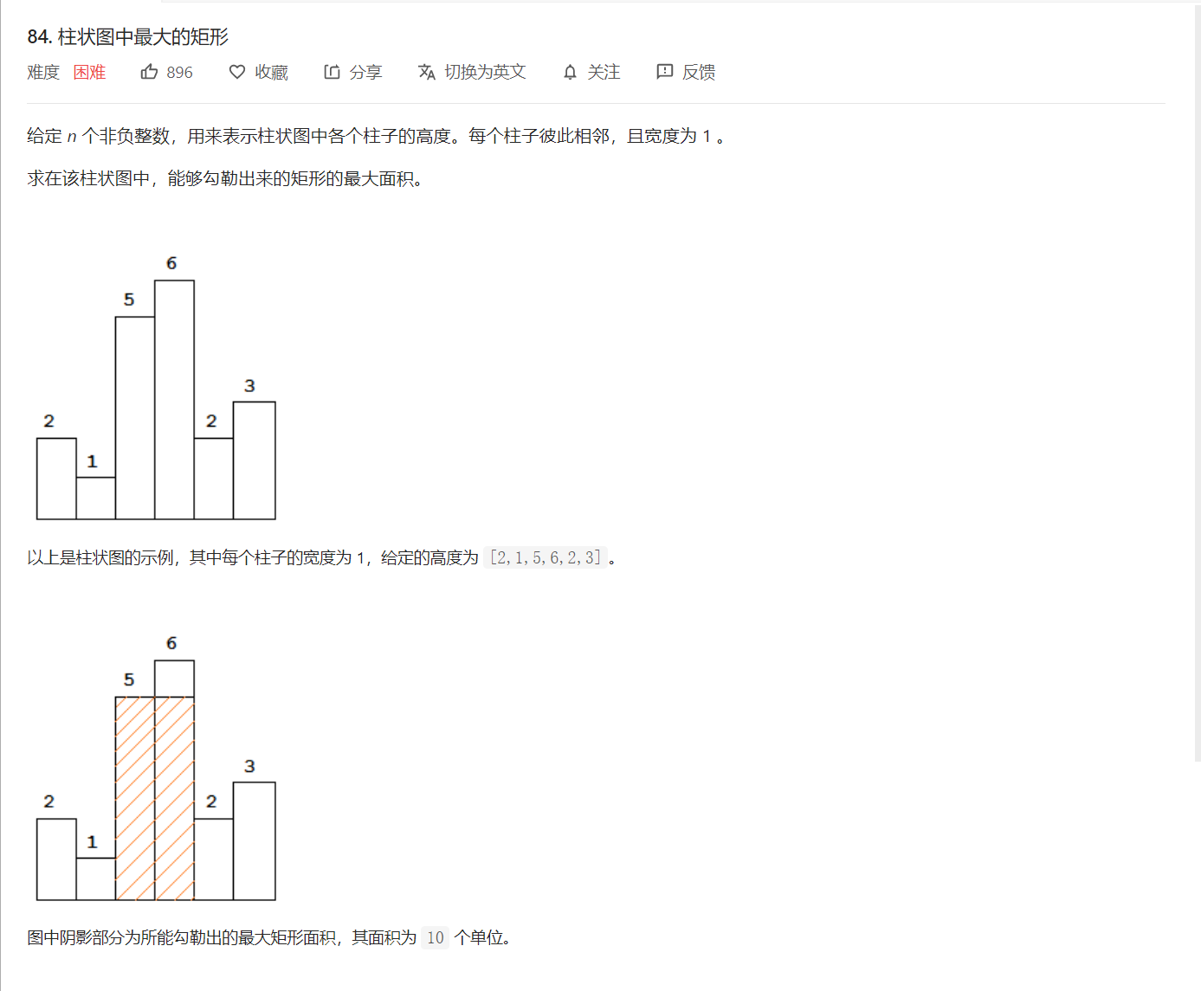Click the sentence starting 图中阴影部分
The width and height of the screenshot is (1201, 991).
tap(269, 937)
